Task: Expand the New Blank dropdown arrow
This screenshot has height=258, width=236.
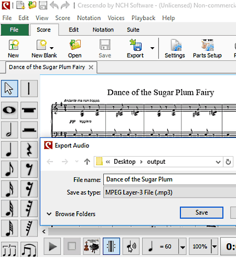Action: (51, 48)
